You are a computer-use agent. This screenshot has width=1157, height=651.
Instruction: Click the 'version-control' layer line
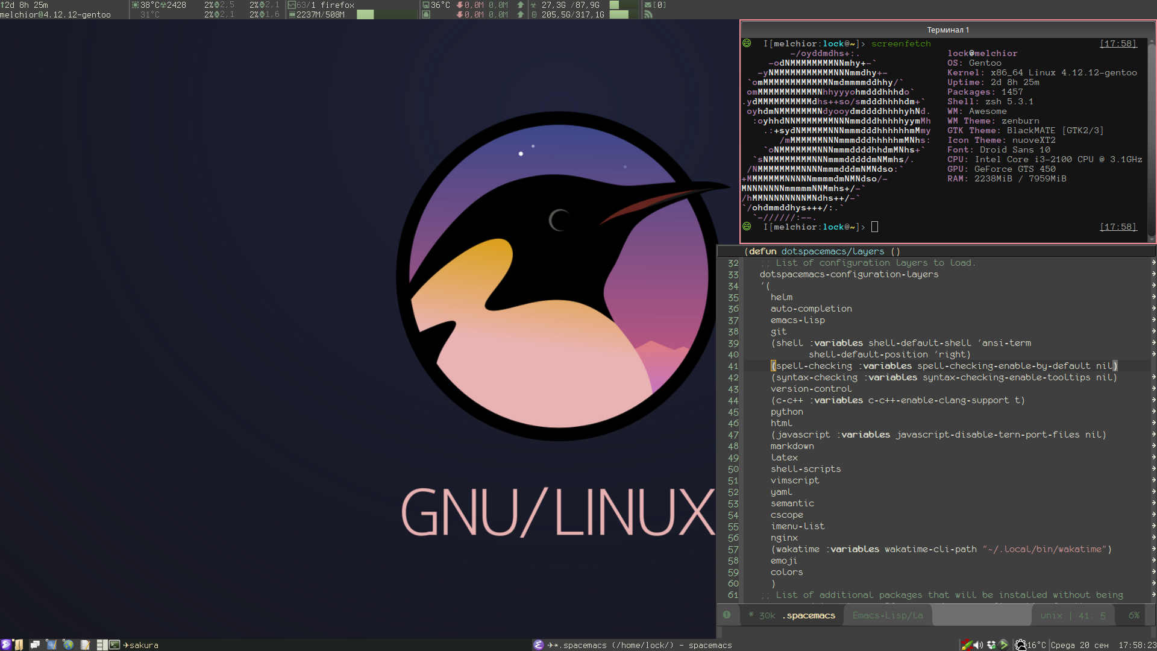pos(811,389)
